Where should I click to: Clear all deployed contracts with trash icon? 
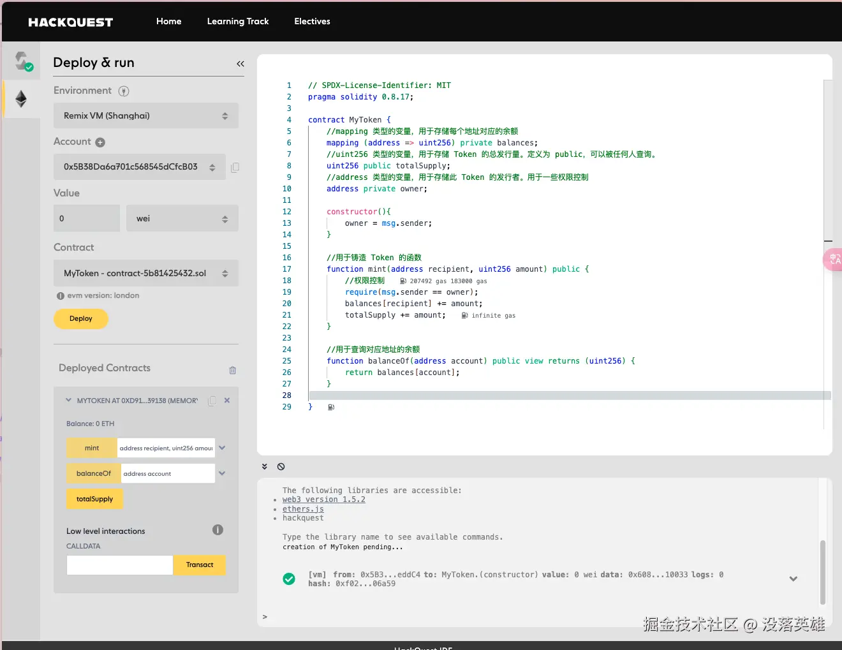[x=232, y=370]
